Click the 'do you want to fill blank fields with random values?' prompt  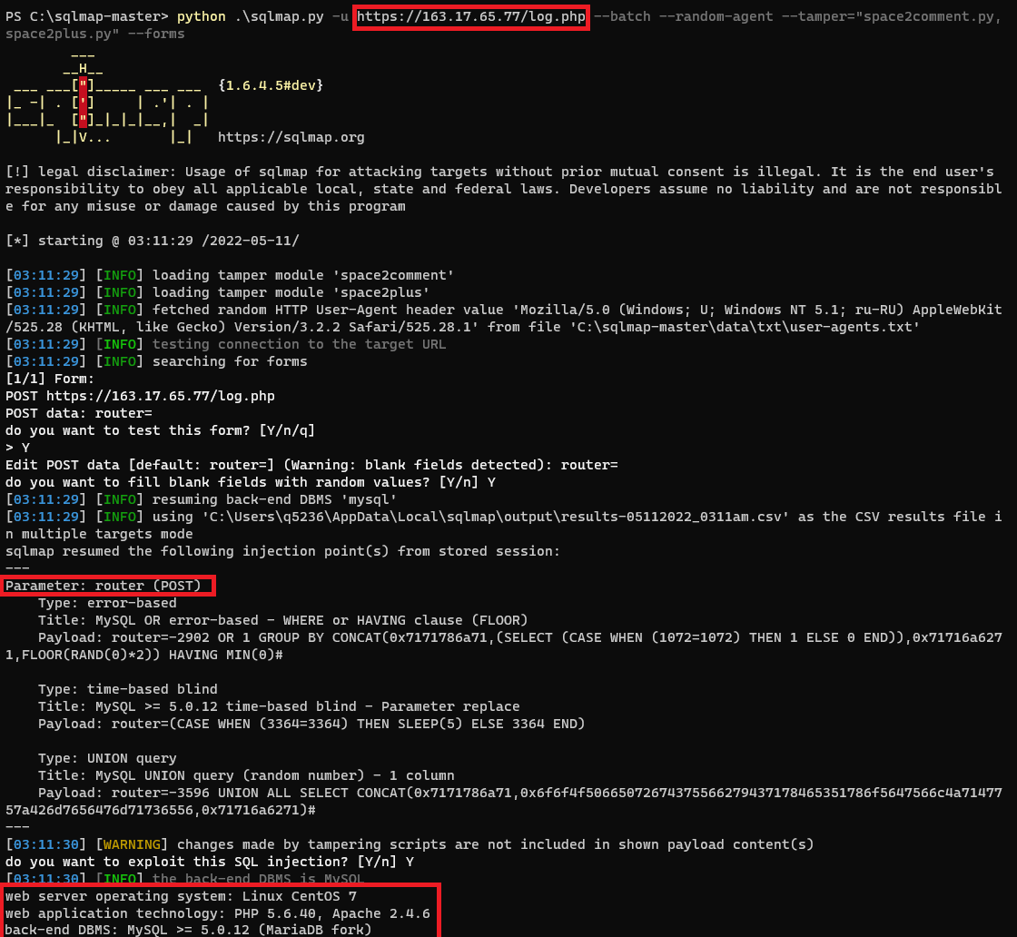tap(251, 482)
